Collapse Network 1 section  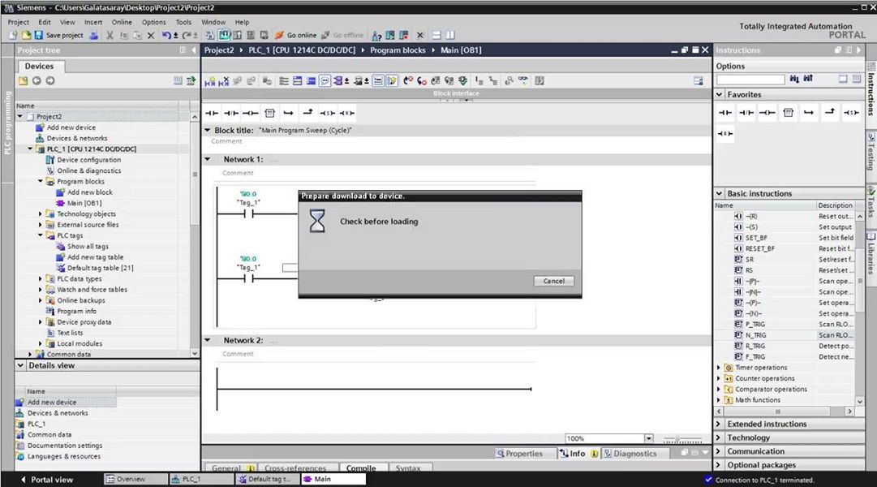pyautogui.click(x=208, y=160)
